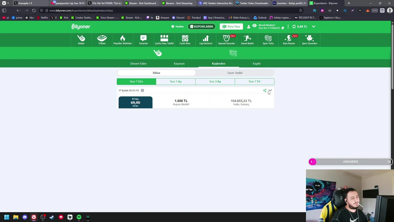Viewport: 394px width, 222px height.
Task: Open the İddaa section icon
Action: pos(81,40)
